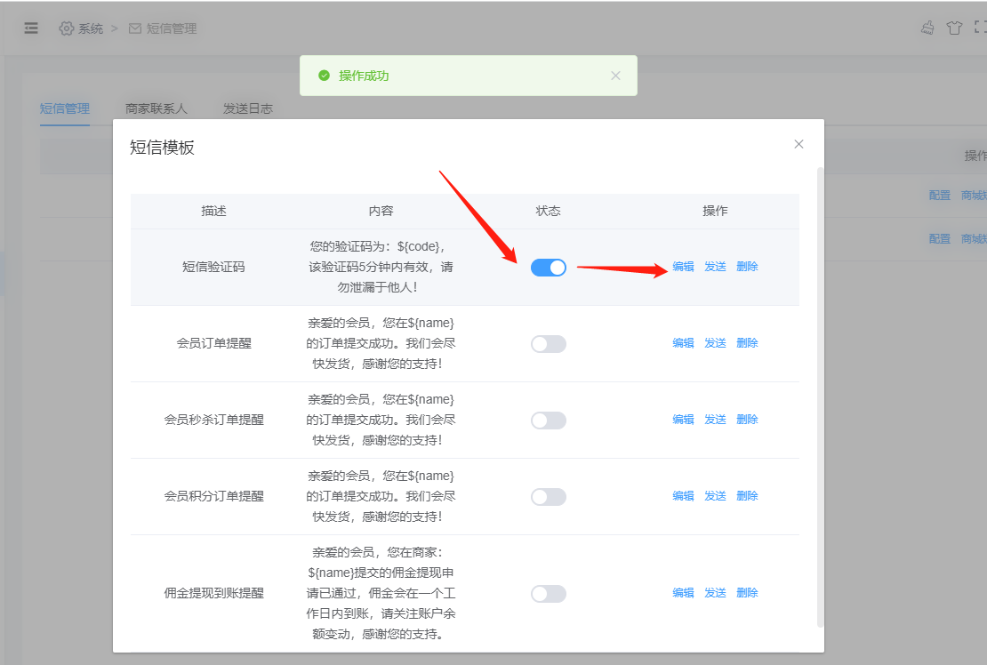Disable the 短信验证码 template switch
Image resolution: width=987 pixels, height=665 pixels.
pos(549,268)
